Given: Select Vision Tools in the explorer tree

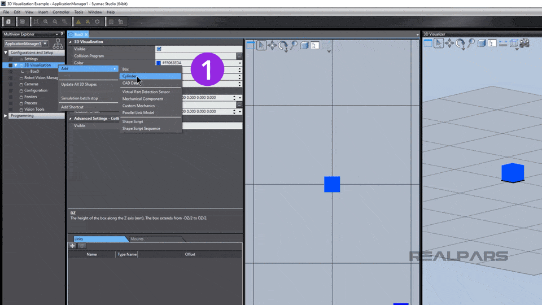Looking at the screenshot, I should click(x=34, y=109).
